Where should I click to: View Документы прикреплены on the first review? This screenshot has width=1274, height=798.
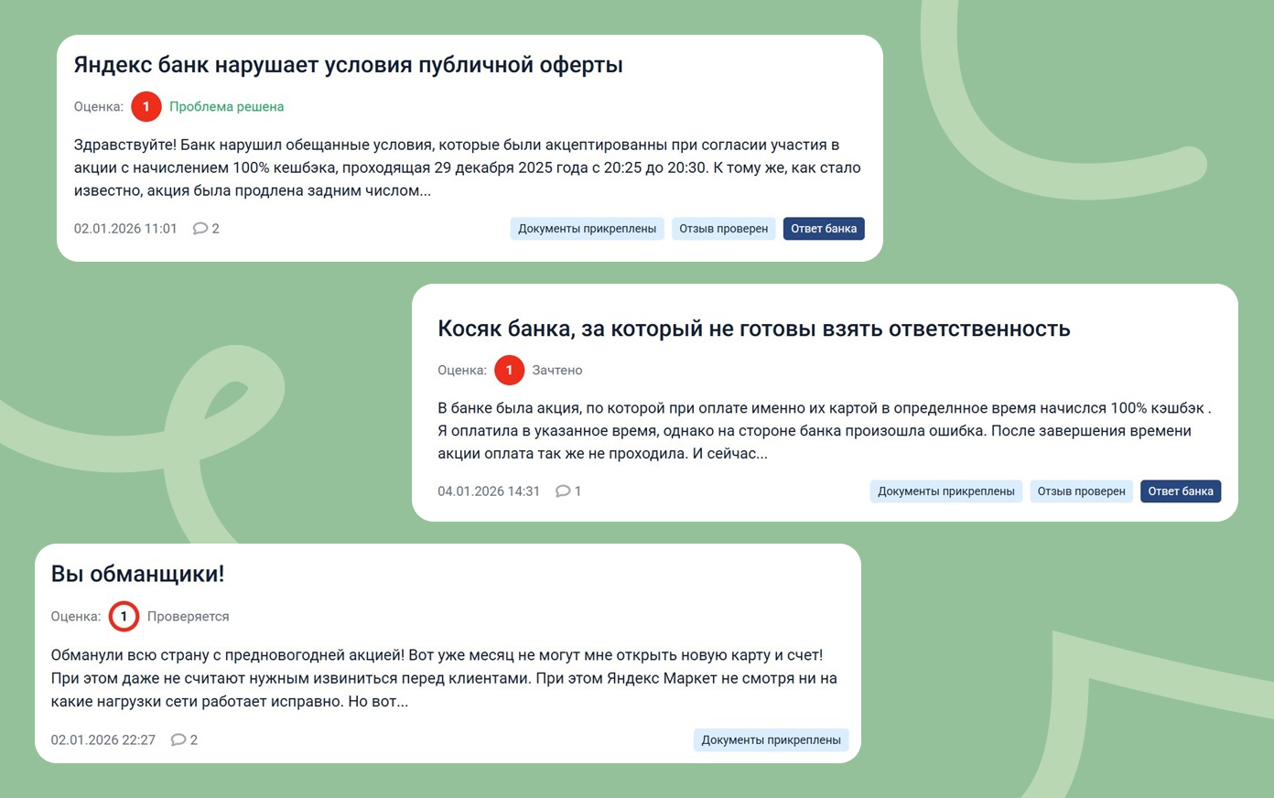(x=587, y=228)
